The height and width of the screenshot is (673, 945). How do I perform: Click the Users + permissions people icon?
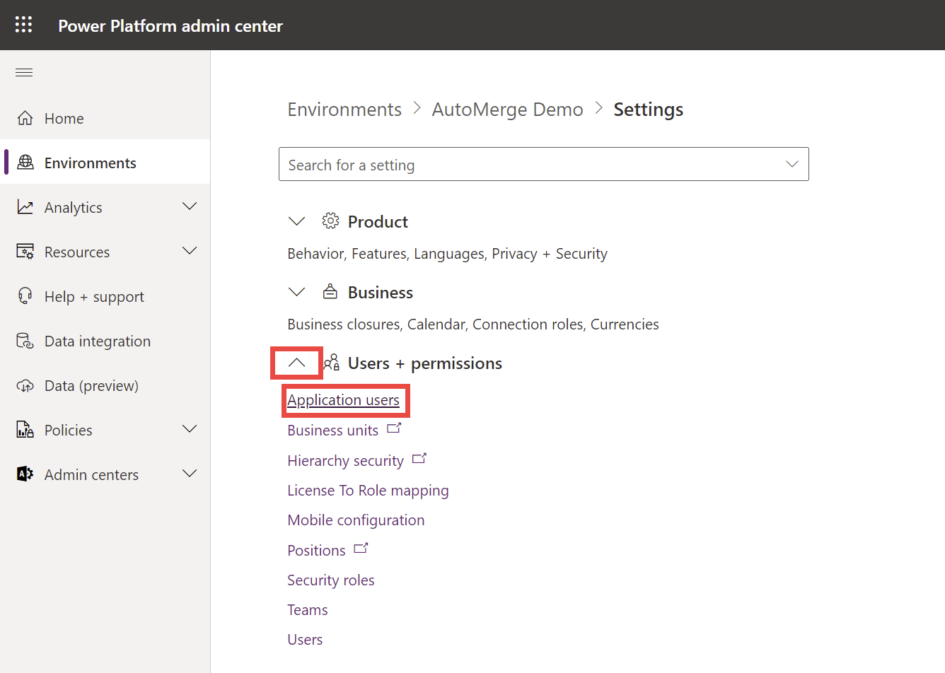coord(331,363)
